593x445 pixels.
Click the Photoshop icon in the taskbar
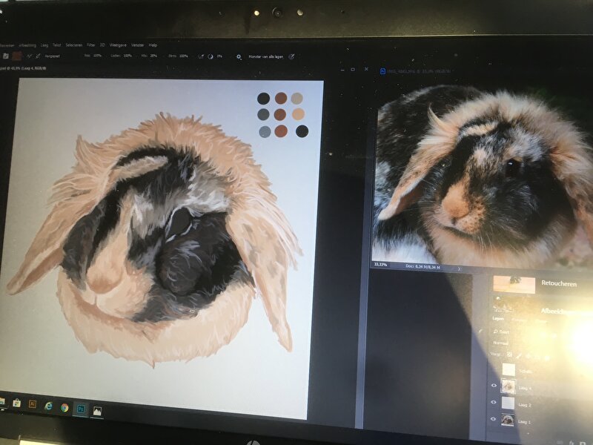81,409
